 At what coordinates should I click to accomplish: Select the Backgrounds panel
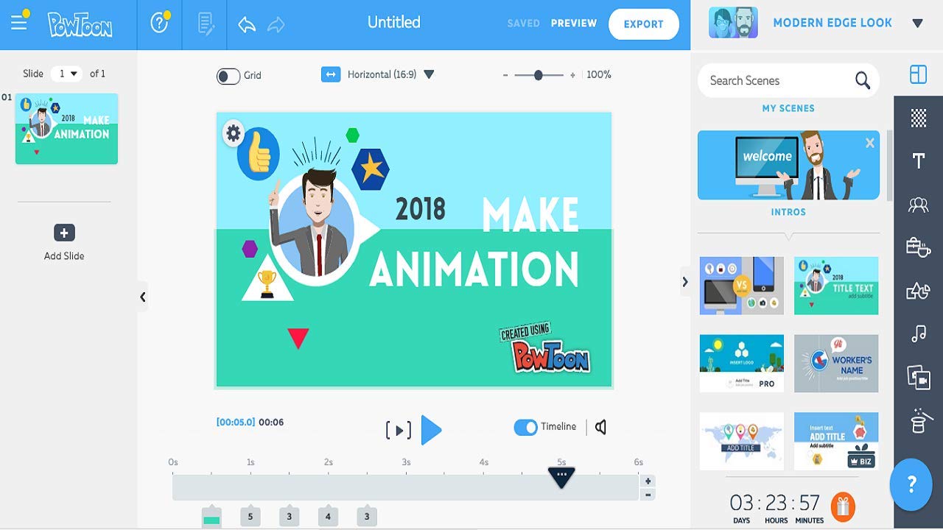[x=918, y=116]
